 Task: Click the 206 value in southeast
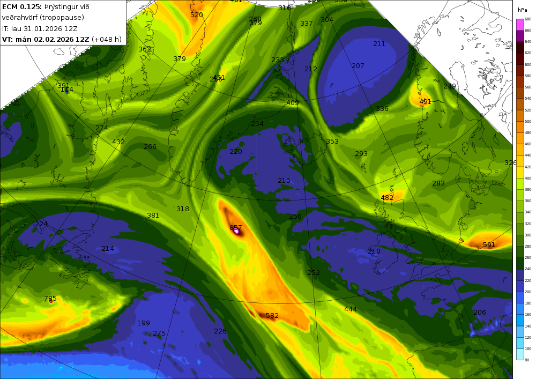[480, 313]
